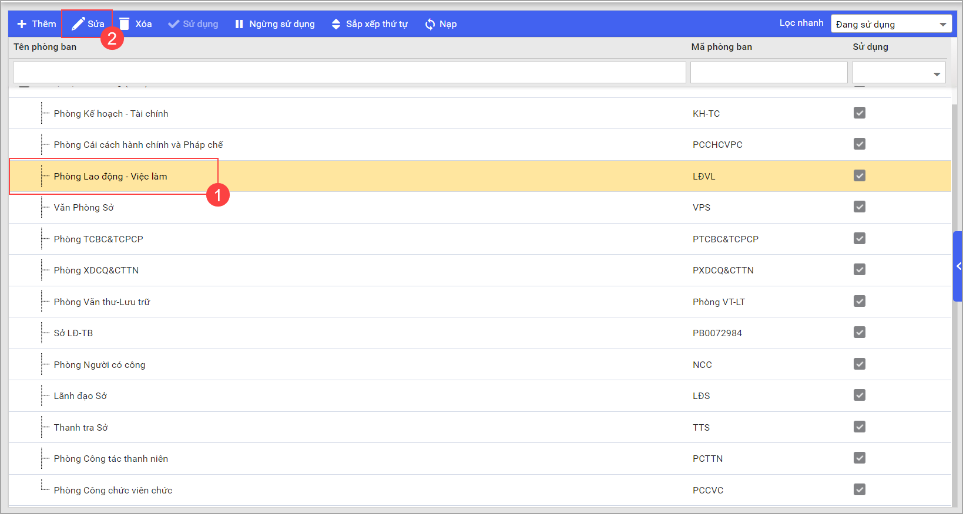Click the Mã phòng ban filter input field
This screenshot has height=514, width=963.
click(769, 73)
